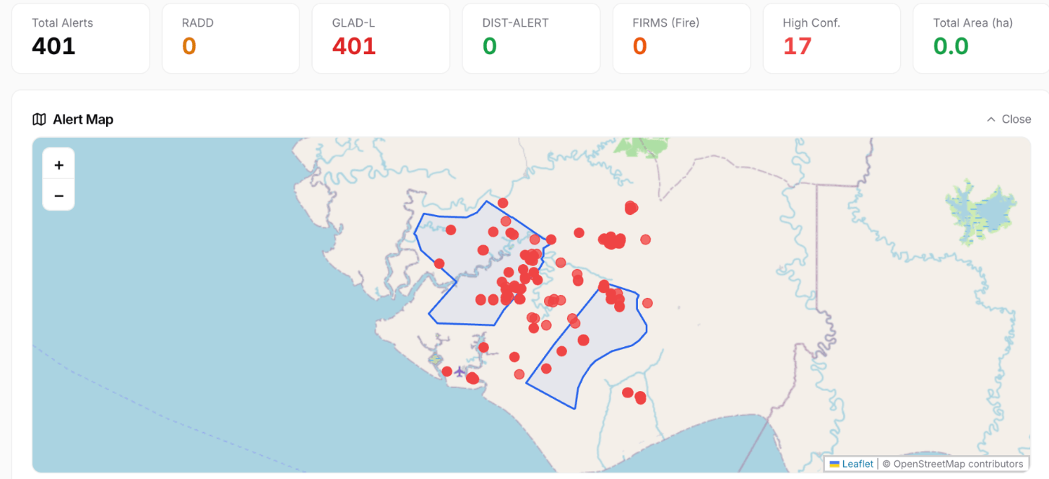The image size is (1049, 479).
Task: Click the airplane airport icon on map
Action: (459, 372)
